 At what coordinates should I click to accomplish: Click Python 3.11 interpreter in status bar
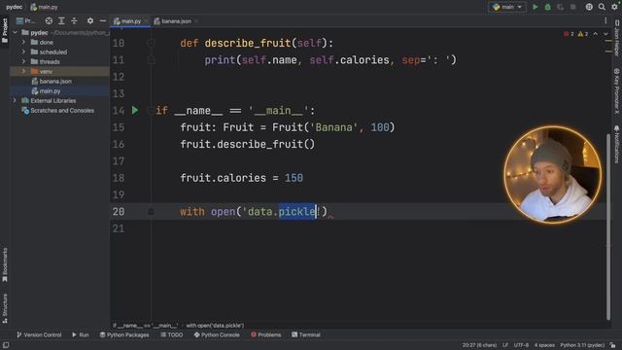point(582,345)
